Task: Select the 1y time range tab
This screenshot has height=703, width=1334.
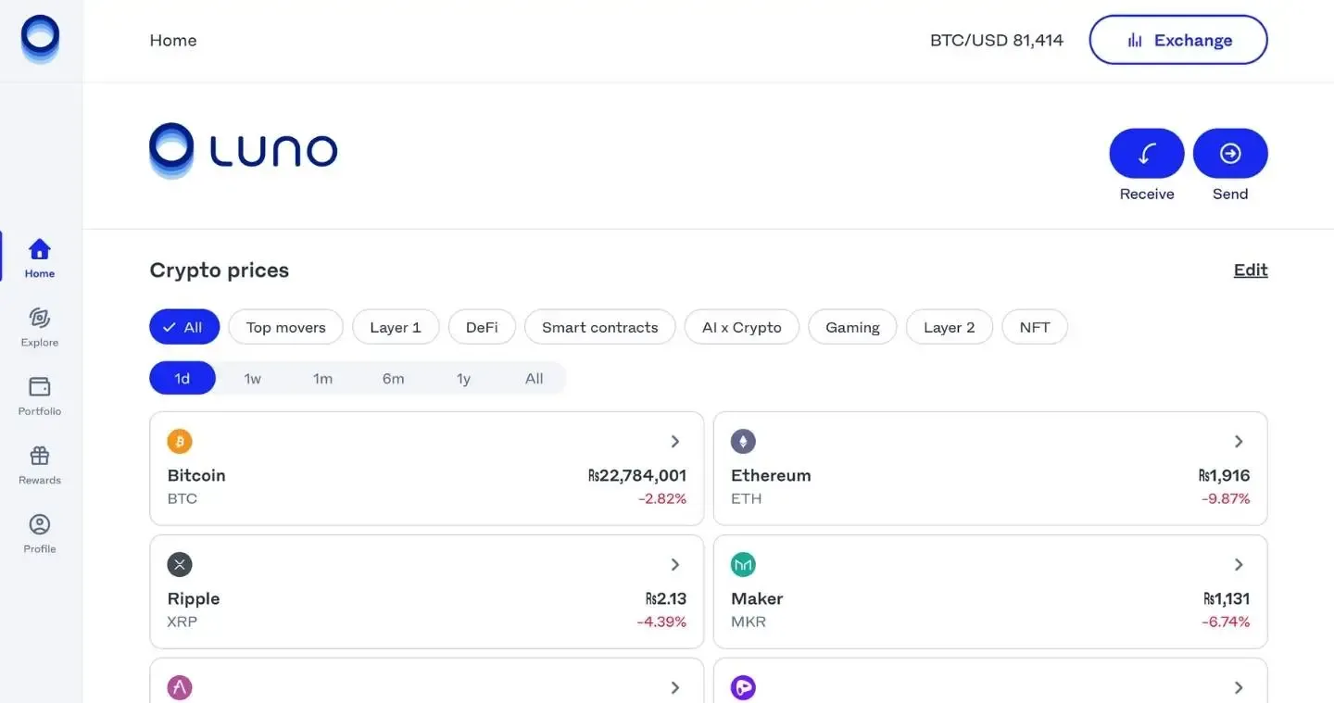Action: pyautogui.click(x=463, y=379)
